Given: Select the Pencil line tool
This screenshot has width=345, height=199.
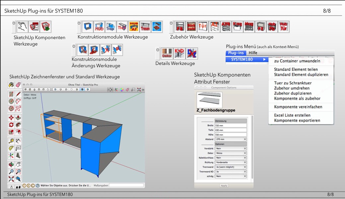Looking at the screenshot, I should click(x=18, y=94).
